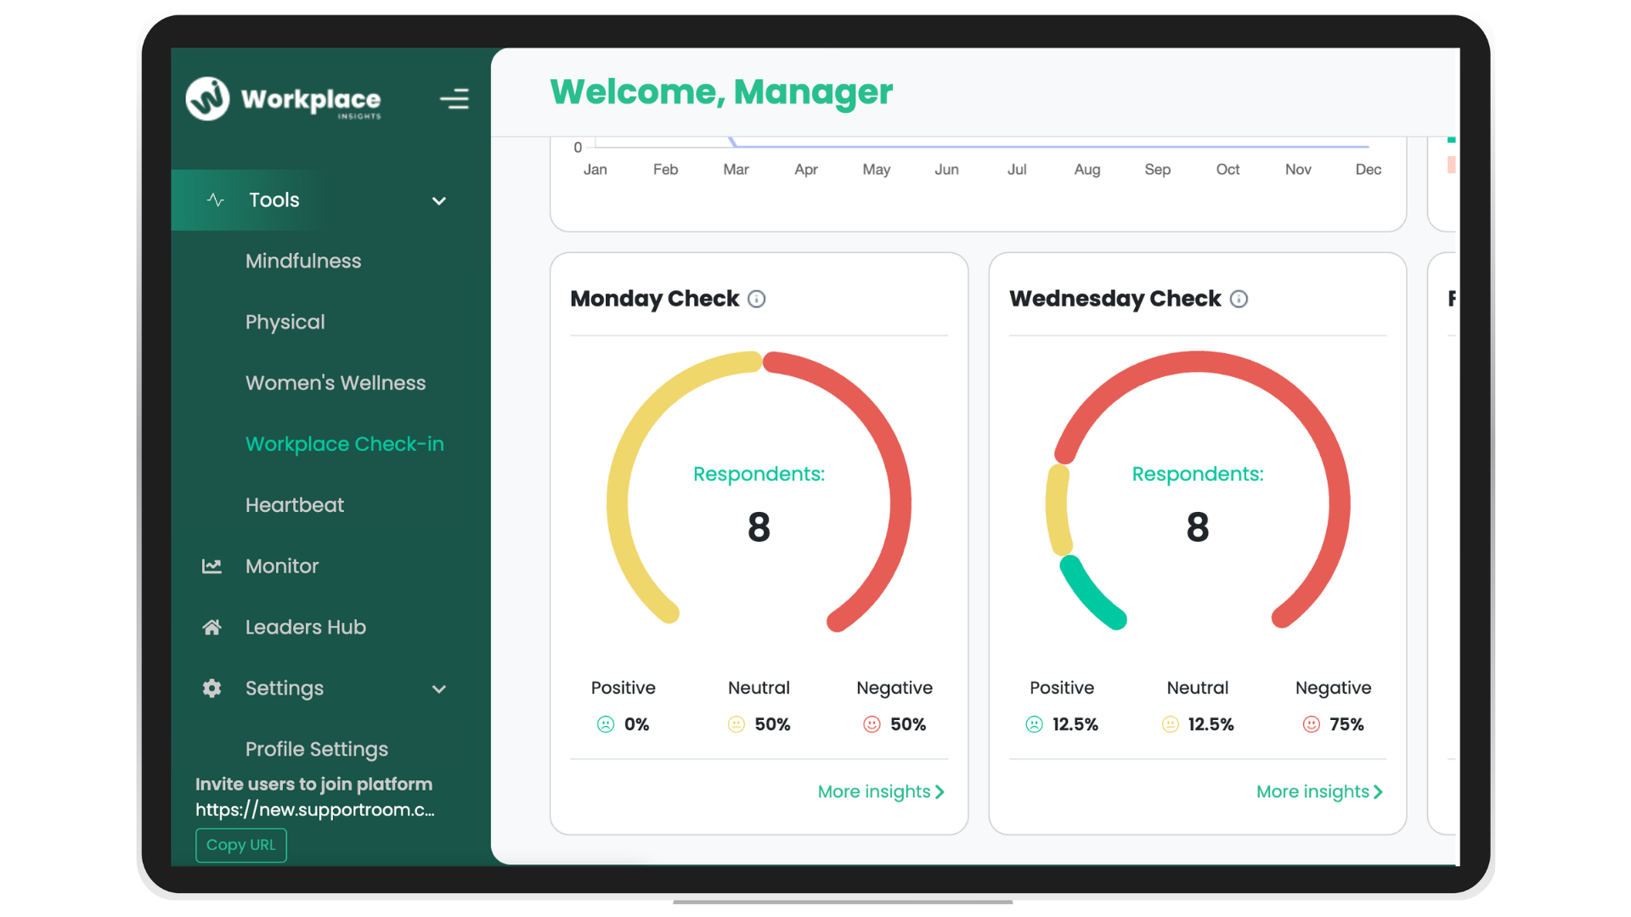1631x917 pixels.
Task: Open Monday Check info icon
Action: click(x=756, y=299)
